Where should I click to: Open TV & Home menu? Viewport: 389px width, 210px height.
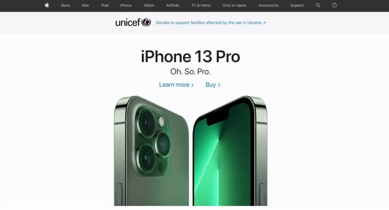[201, 5]
